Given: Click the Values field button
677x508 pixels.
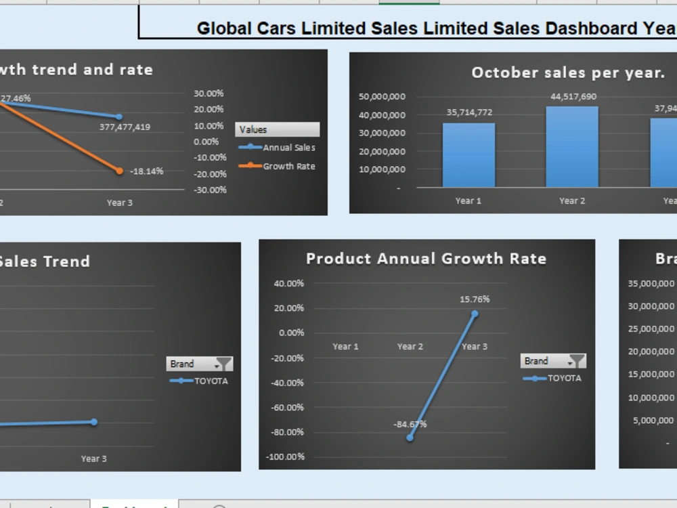Looking at the screenshot, I should 278,129.
